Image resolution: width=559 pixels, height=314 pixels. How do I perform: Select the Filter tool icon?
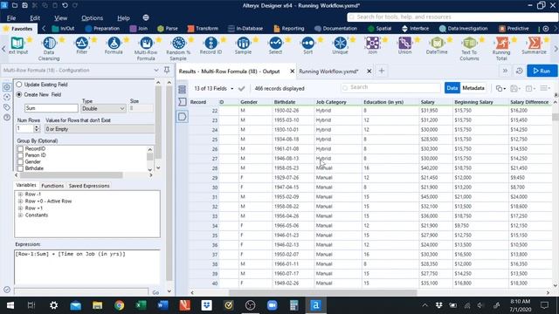point(81,43)
